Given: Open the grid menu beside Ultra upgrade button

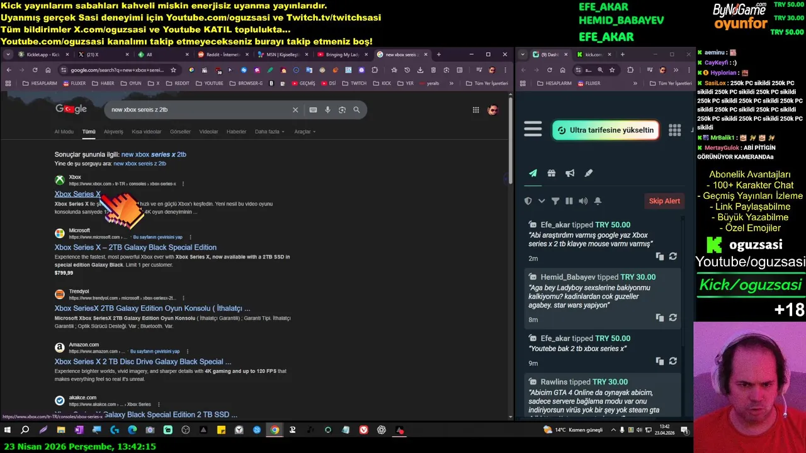Looking at the screenshot, I should coord(674,130).
